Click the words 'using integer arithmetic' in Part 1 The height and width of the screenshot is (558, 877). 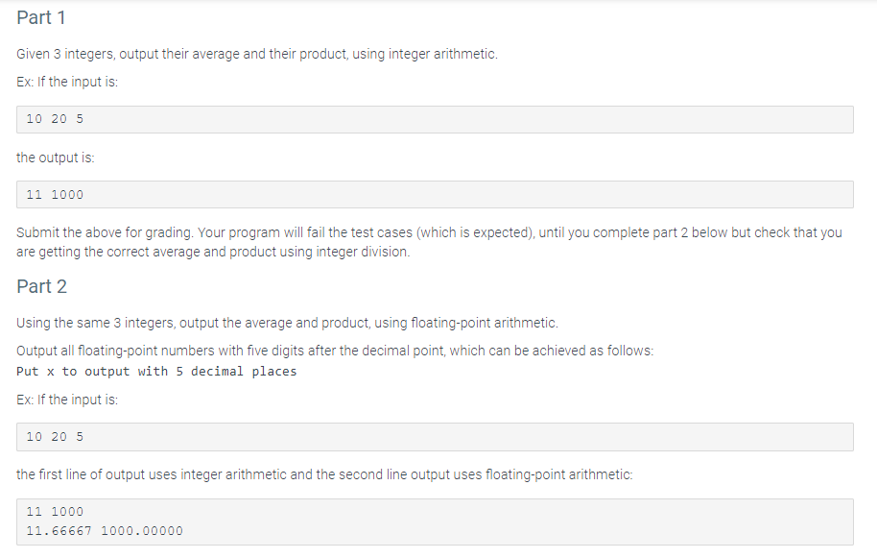[424, 55]
